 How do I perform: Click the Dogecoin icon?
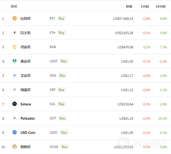(x=15, y=147)
